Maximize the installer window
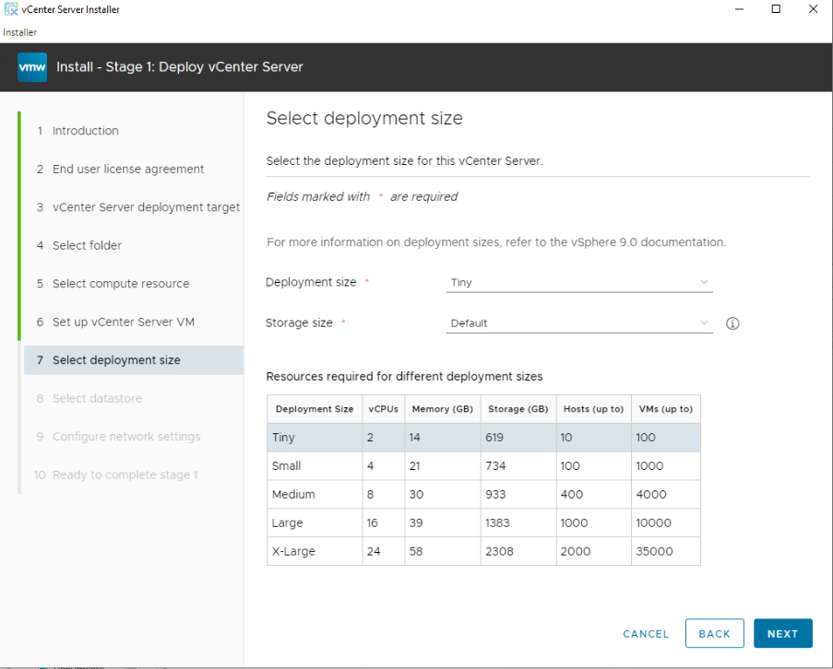The height and width of the screenshot is (669, 833). (776, 9)
